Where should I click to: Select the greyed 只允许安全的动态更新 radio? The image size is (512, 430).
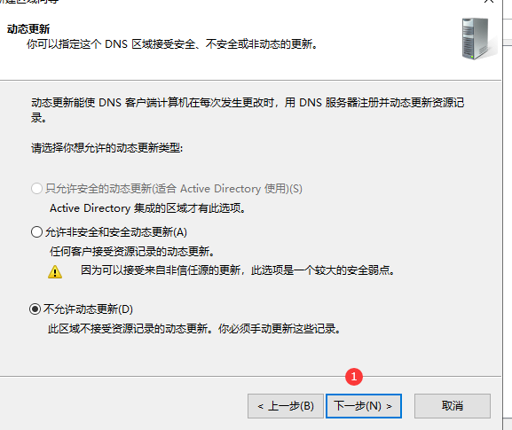point(36,188)
